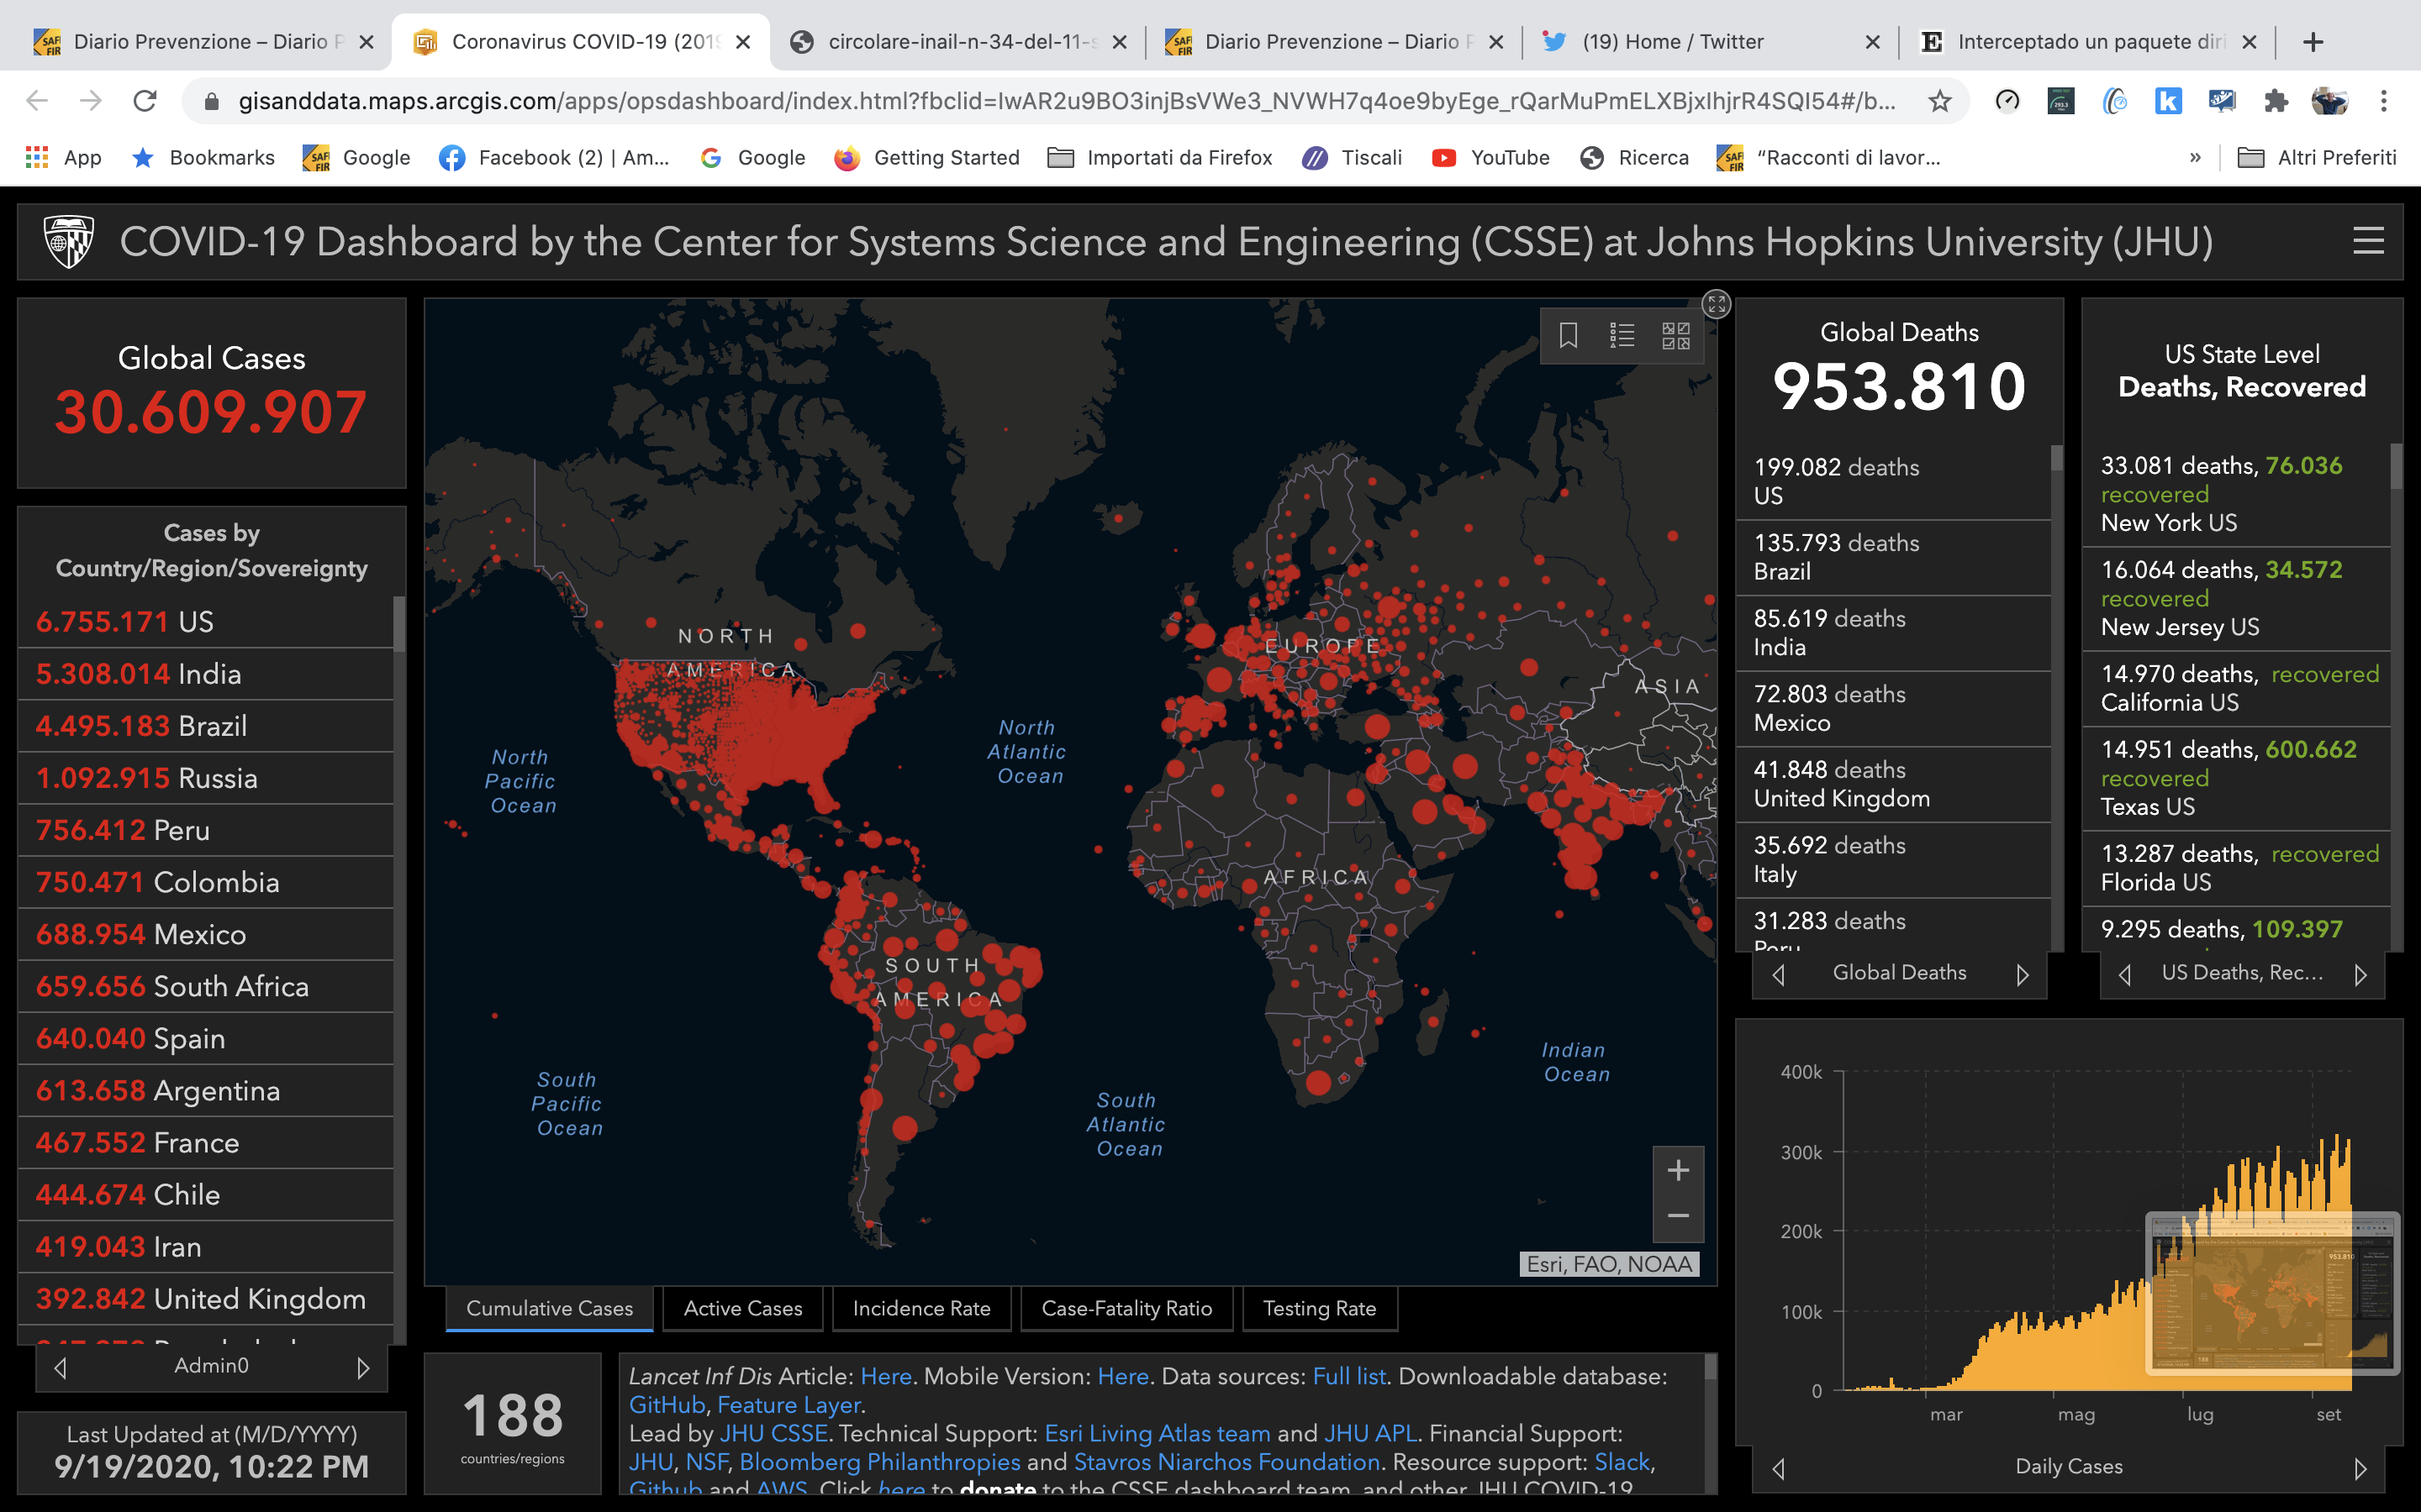Open the Bloomberg Philanthropies link
This screenshot has height=1512, width=2421.
[x=879, y=1462]
